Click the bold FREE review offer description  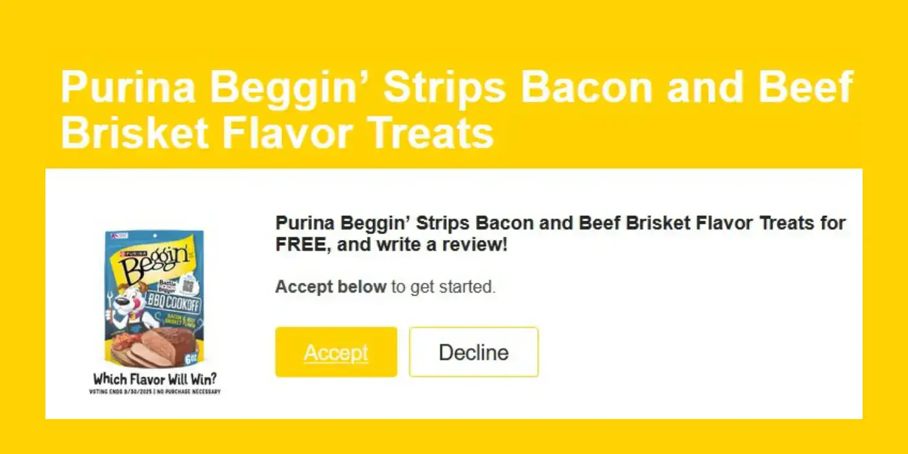click(x=560, y=234)
